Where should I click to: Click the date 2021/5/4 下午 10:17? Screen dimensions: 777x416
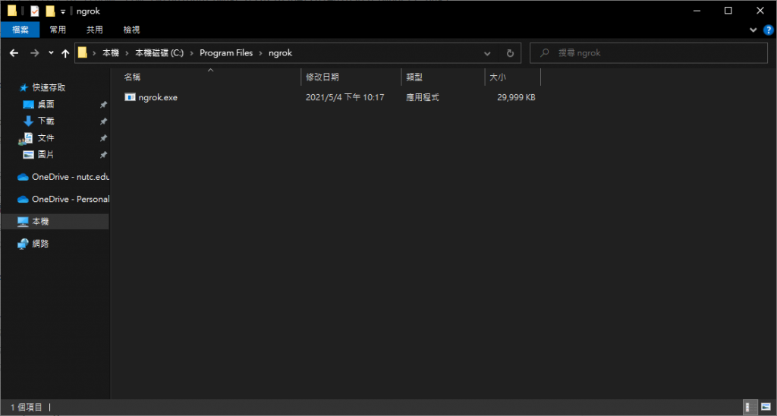345,98
